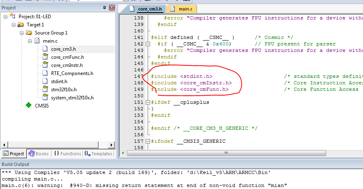
Task: Close the Project panel
Action: point(112,8)
